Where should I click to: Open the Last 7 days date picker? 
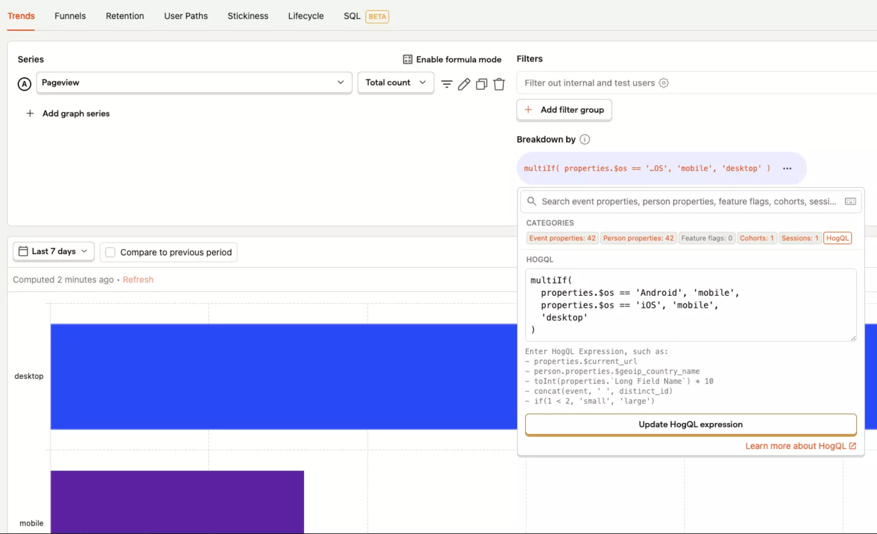coord(53,251)
